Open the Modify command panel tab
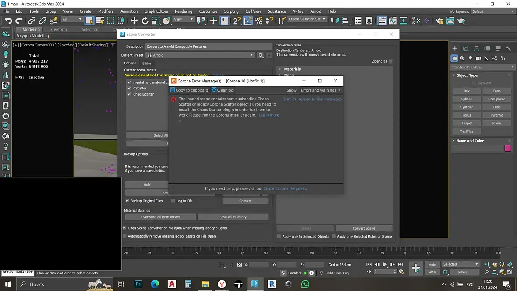 (x=466, y=48)
